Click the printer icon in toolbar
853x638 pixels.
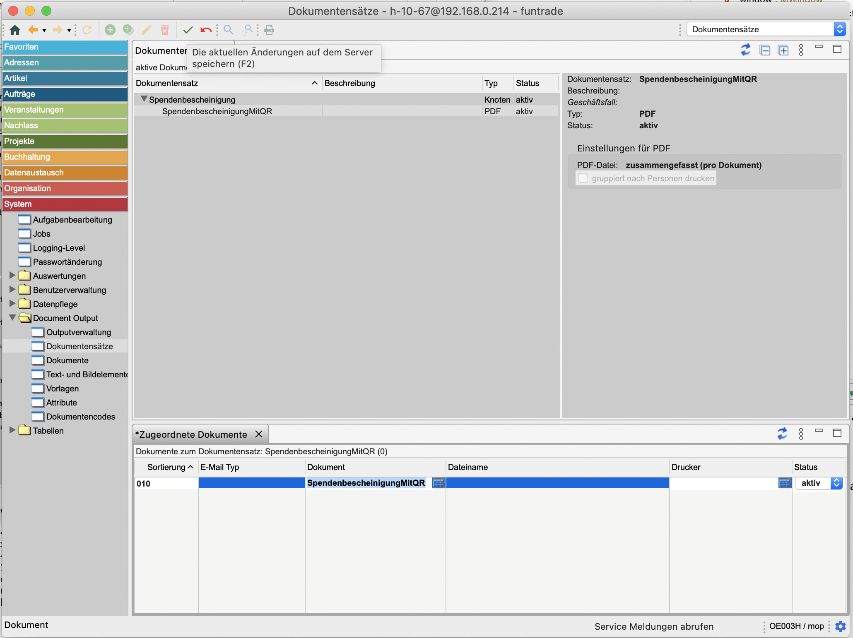[x=269, y=30]
